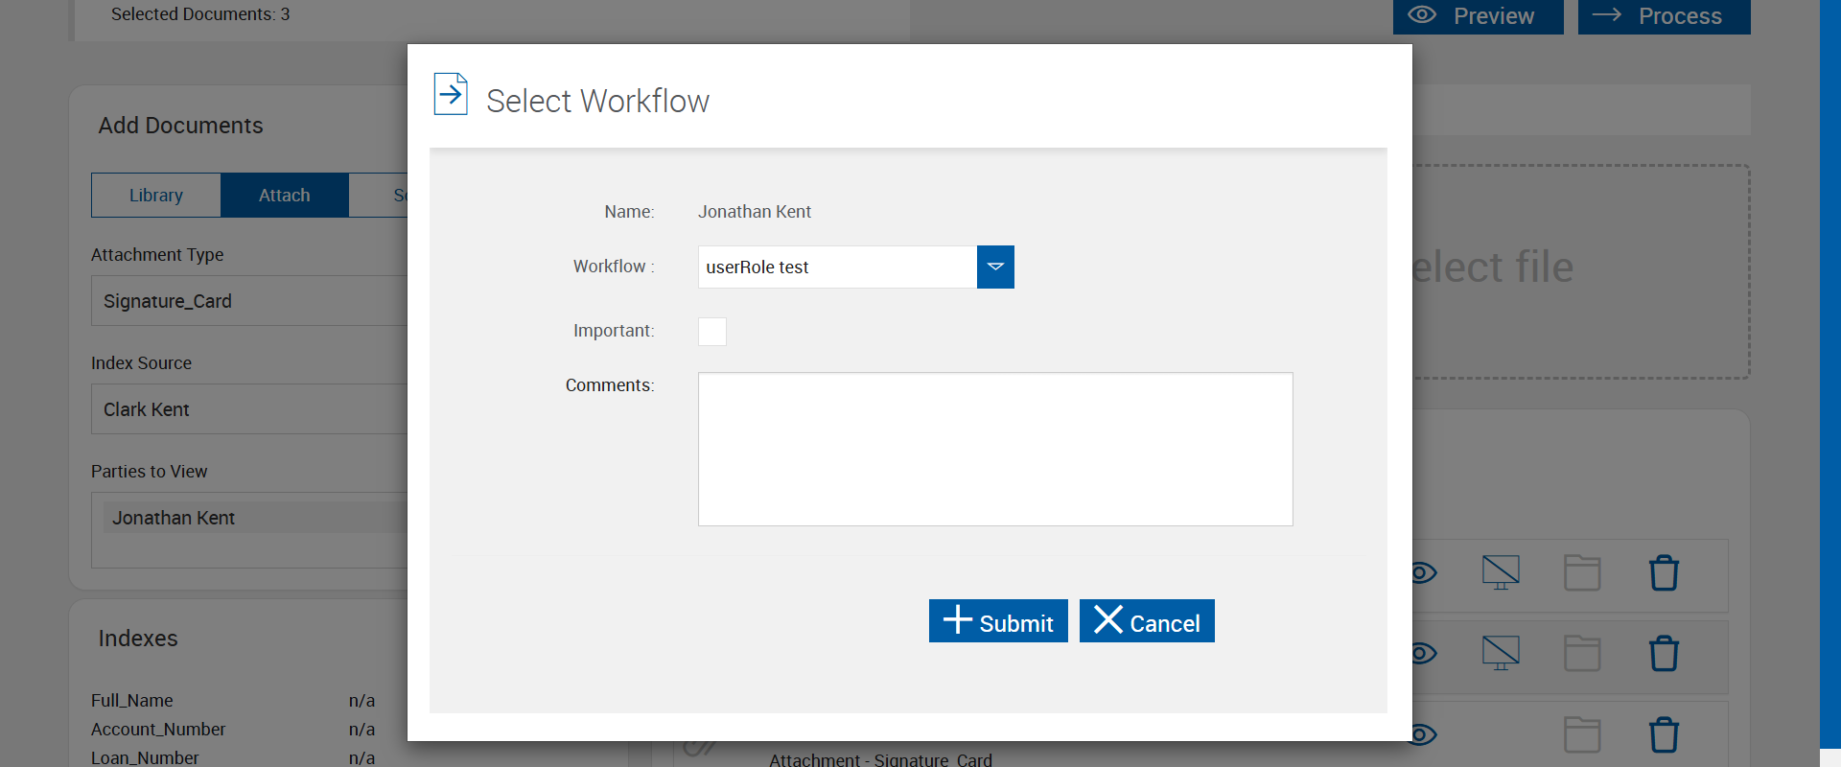This screenshot has width=1841, height=767.
Task: Click the folder icon in the second document row
Action: point(1582,654)
